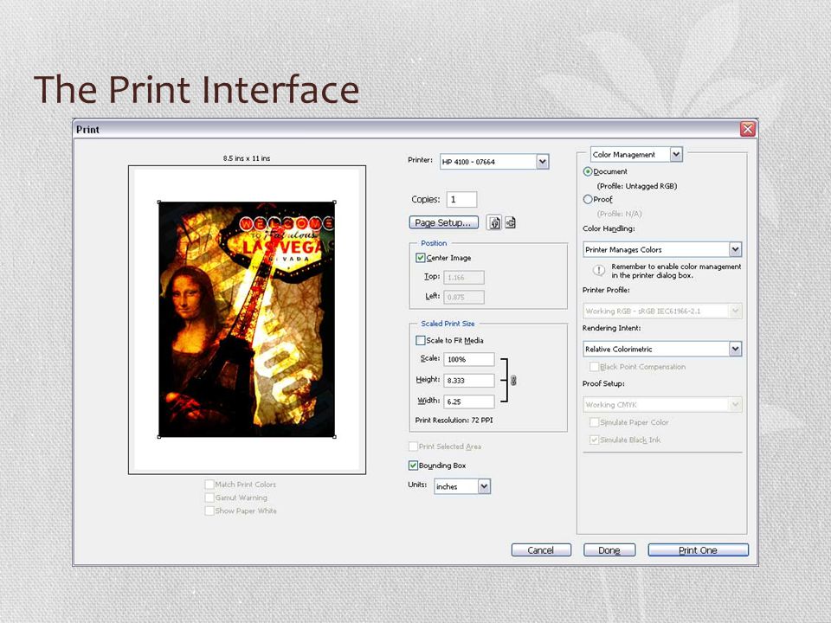Toggle Show Paper White checkbox
Image resolution: width=831 pixels, height=623 pixels.
pos(209,511)
